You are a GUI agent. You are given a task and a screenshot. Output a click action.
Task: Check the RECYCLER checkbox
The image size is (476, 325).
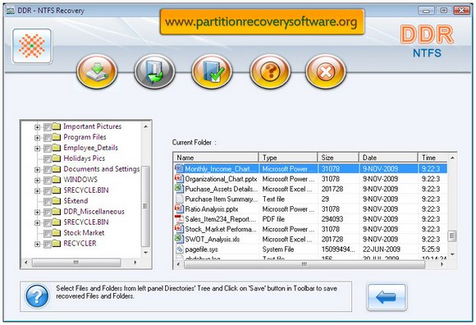tap(48, 245)
